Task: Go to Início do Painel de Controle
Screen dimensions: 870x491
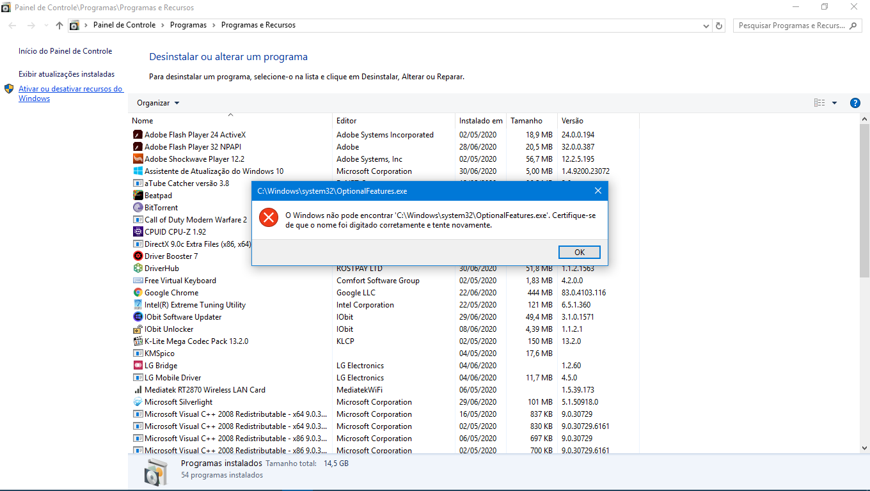Action: (x=65, y=51)
